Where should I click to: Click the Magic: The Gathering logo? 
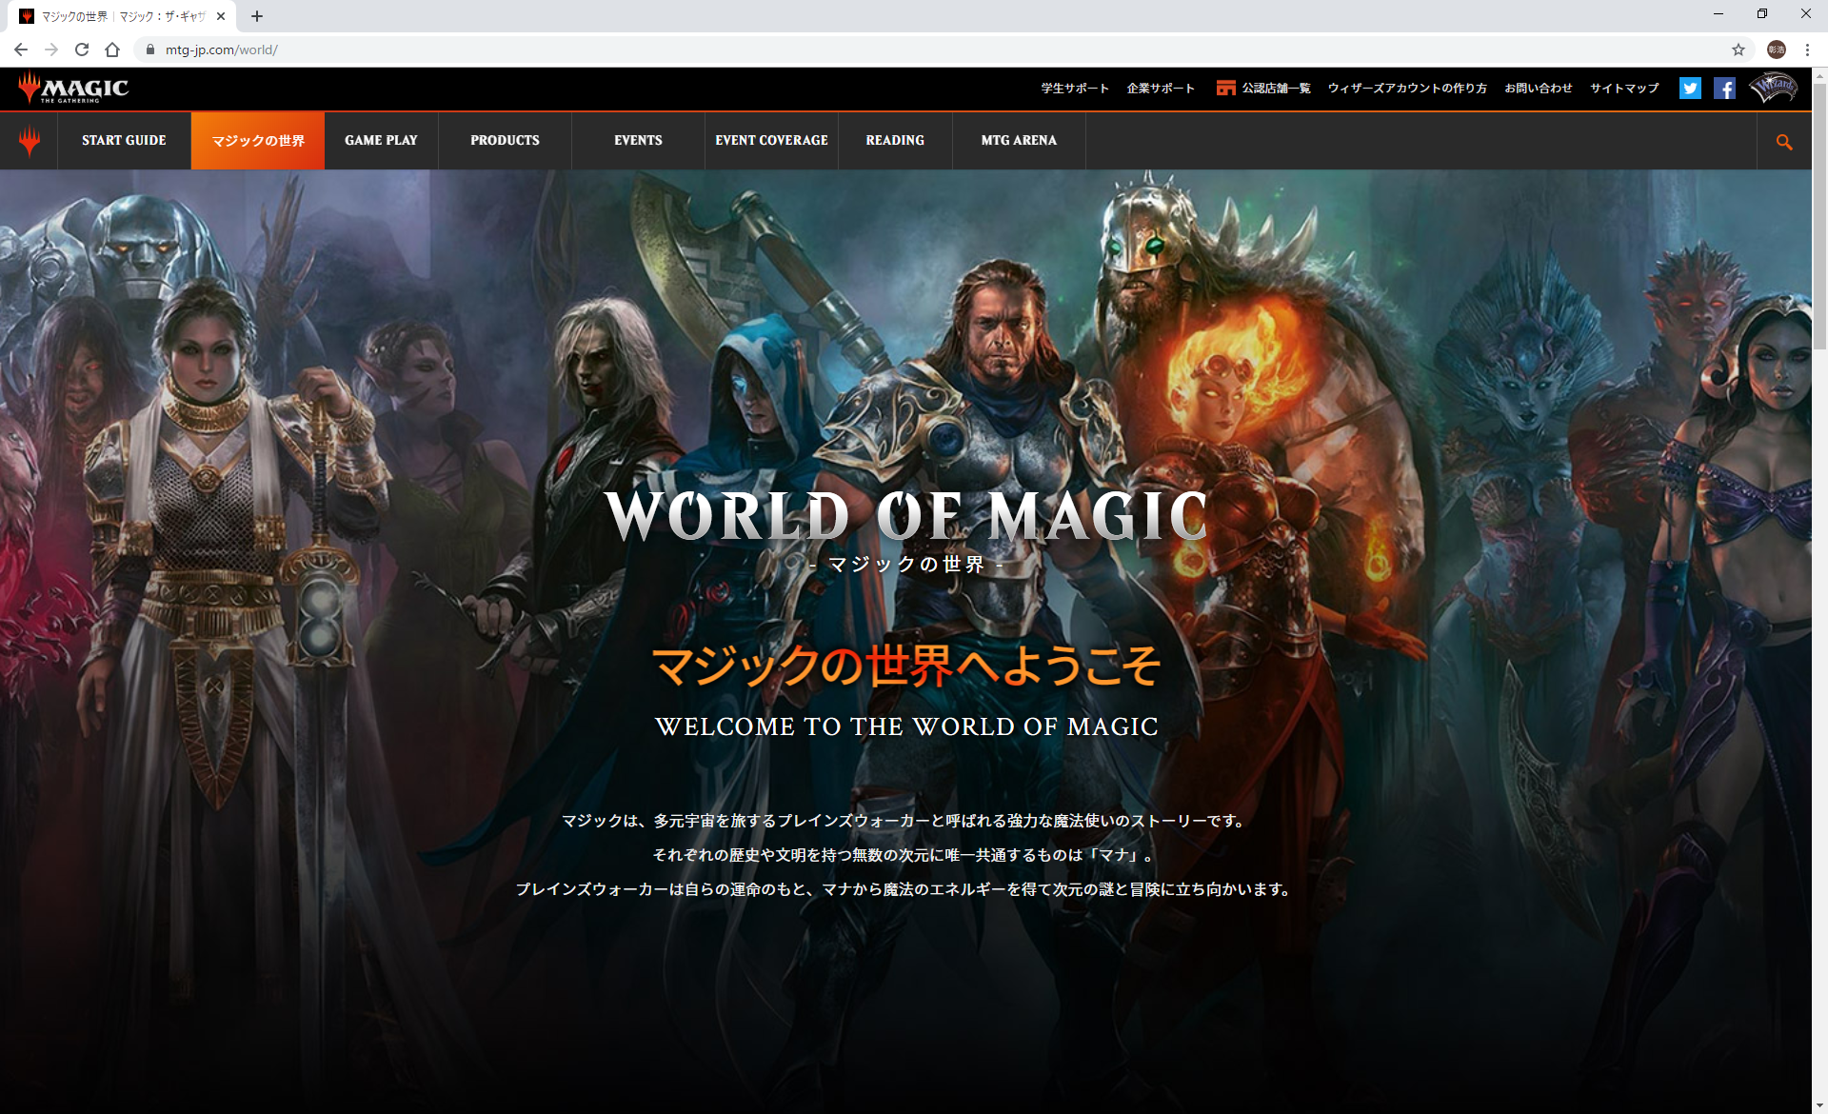73,88
